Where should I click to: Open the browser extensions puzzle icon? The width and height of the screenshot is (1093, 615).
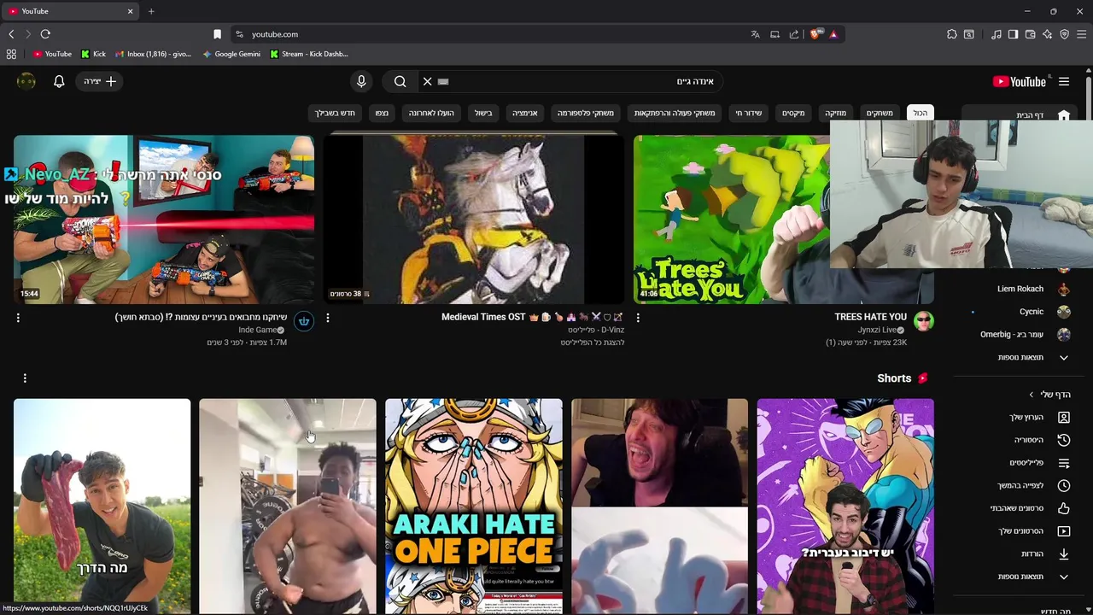point(952,34)
